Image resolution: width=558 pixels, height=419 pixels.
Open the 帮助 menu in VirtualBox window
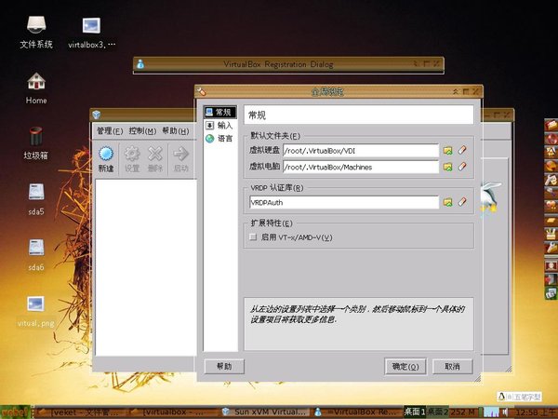pos(176,131)
